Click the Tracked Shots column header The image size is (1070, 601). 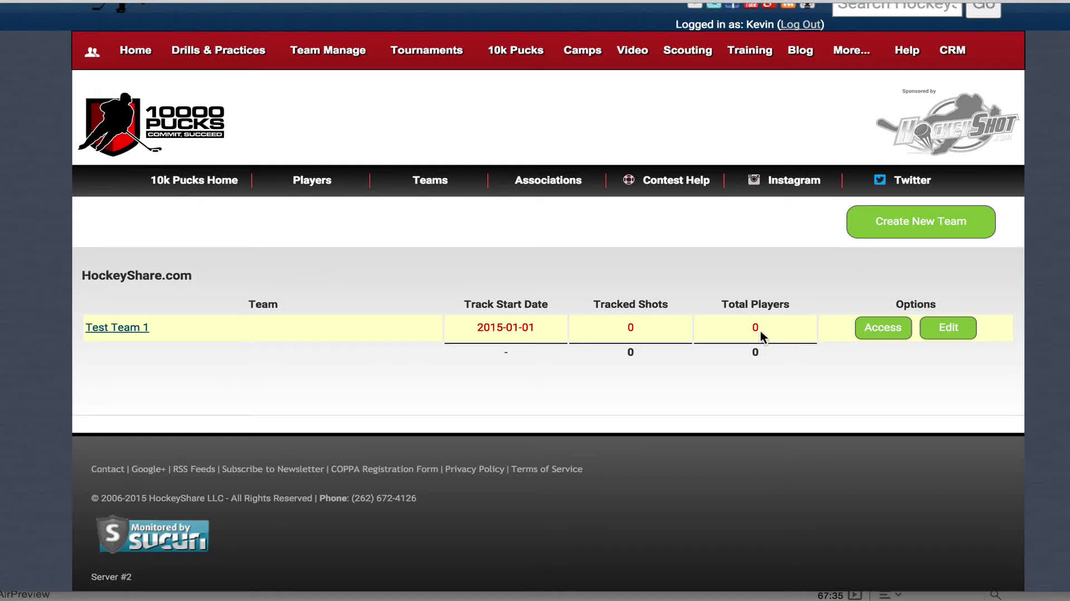(x=630, y=304)
